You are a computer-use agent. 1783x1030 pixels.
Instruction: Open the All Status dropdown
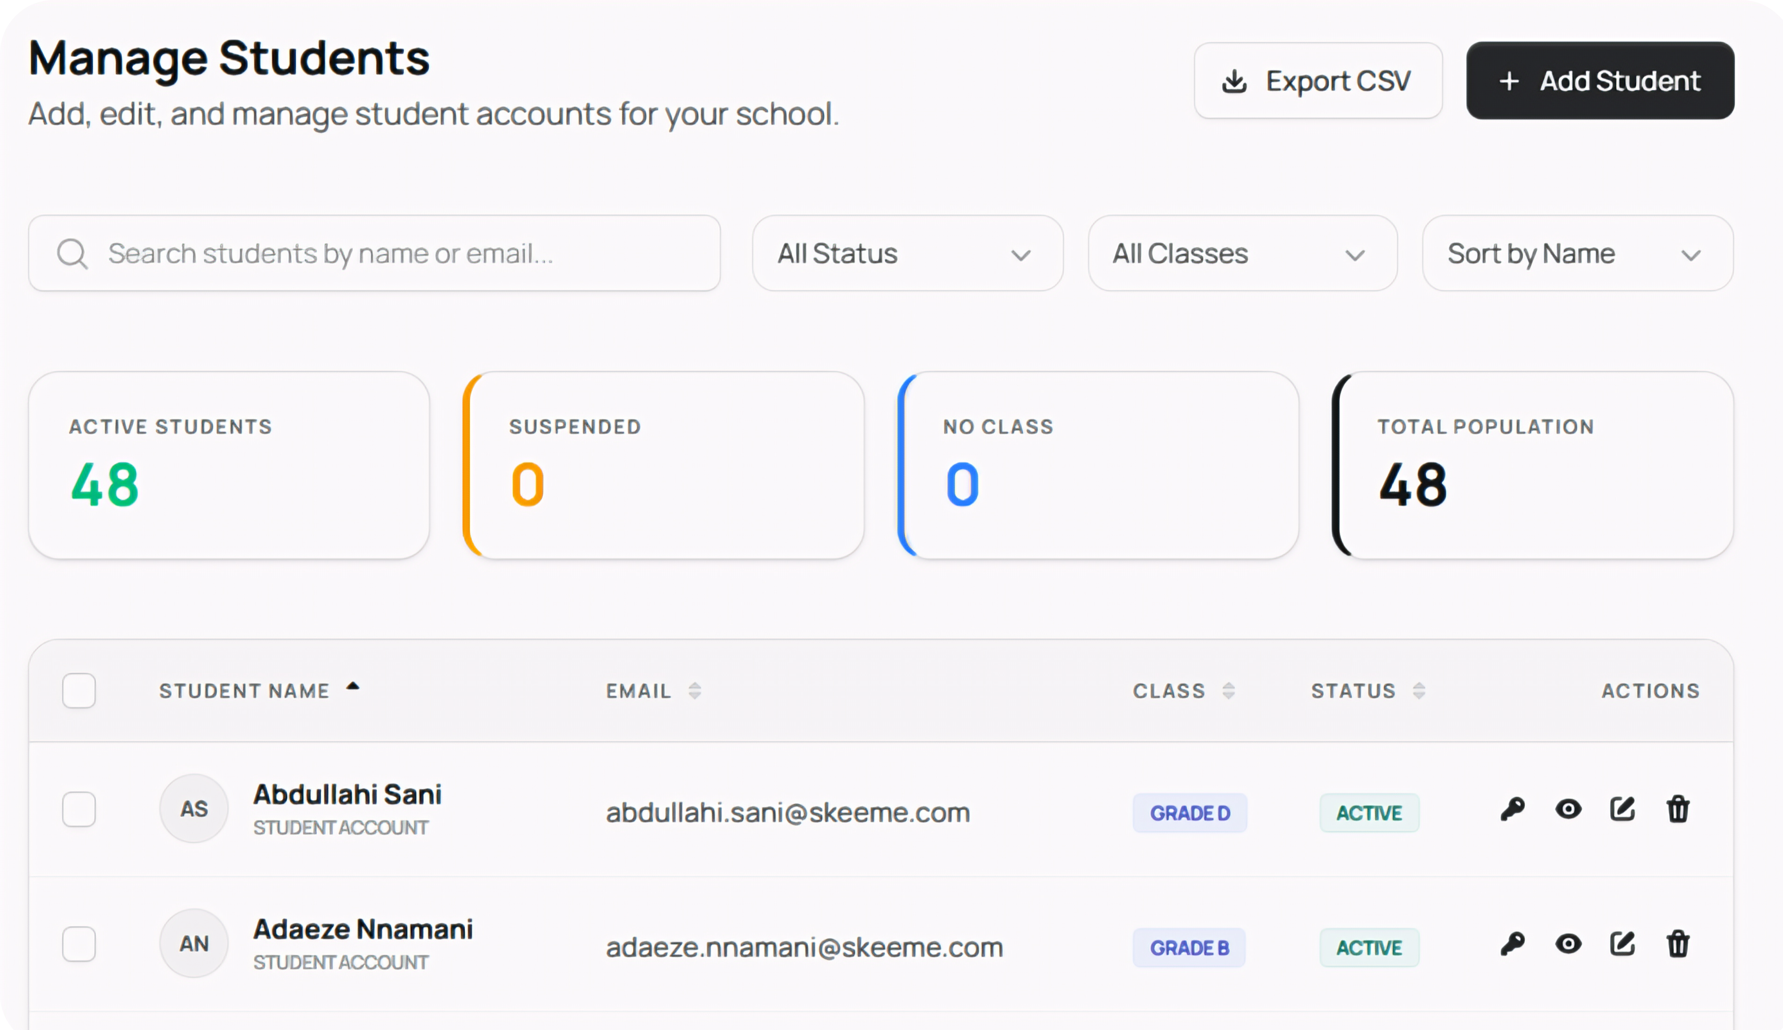click(x=907, y=253)
